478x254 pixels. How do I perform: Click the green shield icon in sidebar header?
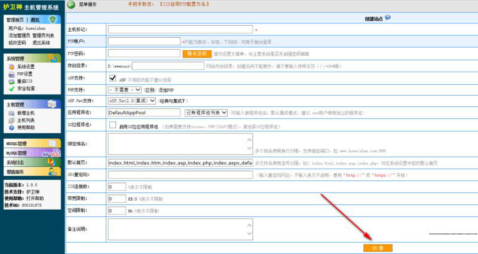[x=53, y=20]
